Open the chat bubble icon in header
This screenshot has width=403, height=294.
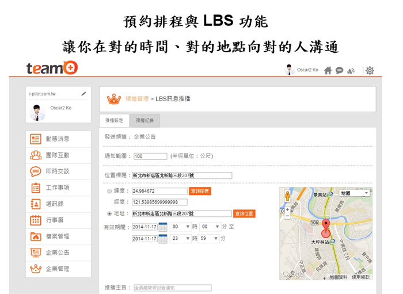[x=339, y=70]
